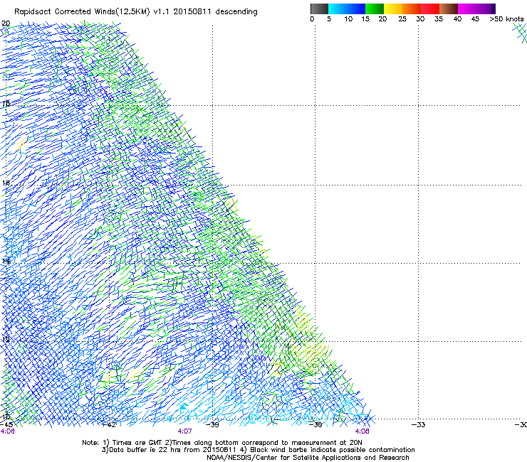Click the ">50 knots" legend label
The height and width of the screenshot is (462, 527).
[506, 19]
